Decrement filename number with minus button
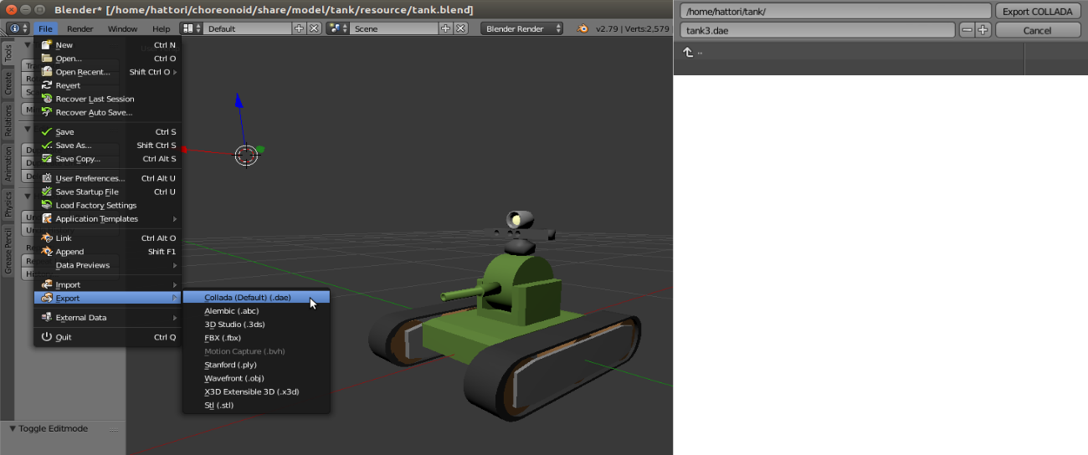This screenshot has width=1088, height=455. [x=967, y=30]
